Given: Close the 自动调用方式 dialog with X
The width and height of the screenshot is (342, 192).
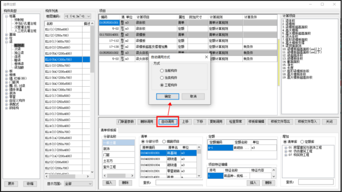Looking at the screenshot, I should [206, 57].
